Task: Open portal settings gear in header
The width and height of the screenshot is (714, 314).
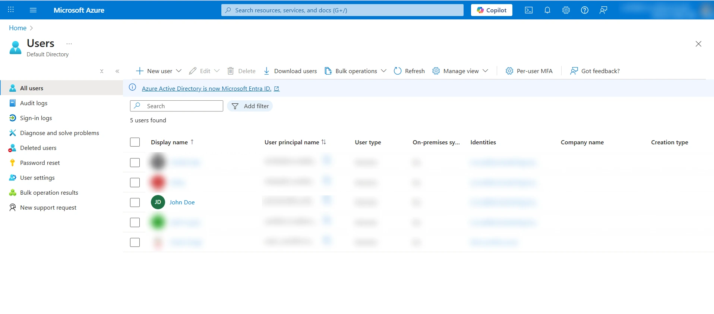Action: [566, 10]
